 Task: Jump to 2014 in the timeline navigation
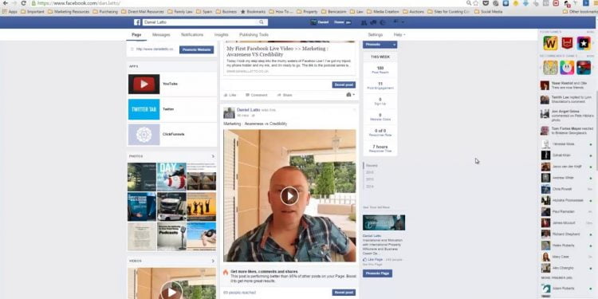tap(369, 187)
